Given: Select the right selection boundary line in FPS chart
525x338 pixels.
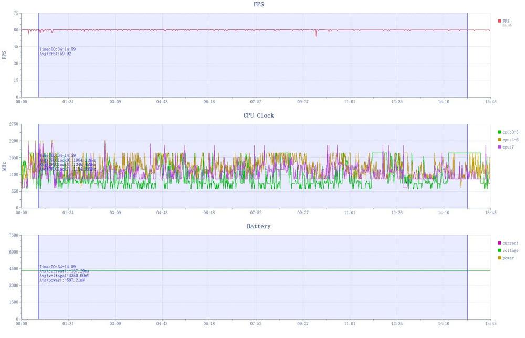Looking at the screenshot, I should click(468, 63).
